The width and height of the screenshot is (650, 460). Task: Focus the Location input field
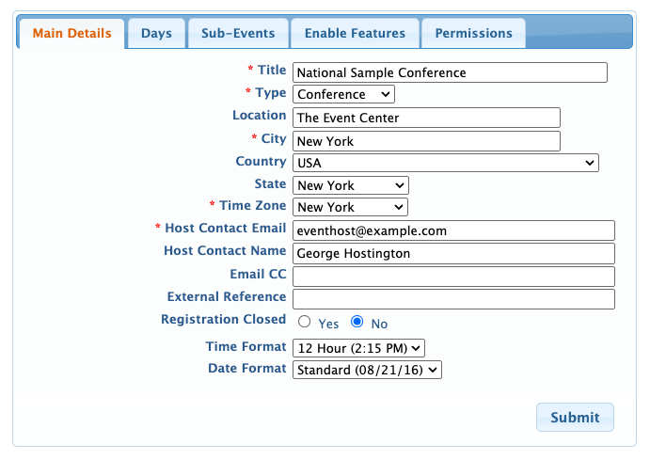(x=426, y=118)
